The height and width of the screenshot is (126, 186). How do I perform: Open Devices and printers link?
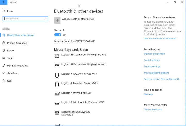[154, 54]
